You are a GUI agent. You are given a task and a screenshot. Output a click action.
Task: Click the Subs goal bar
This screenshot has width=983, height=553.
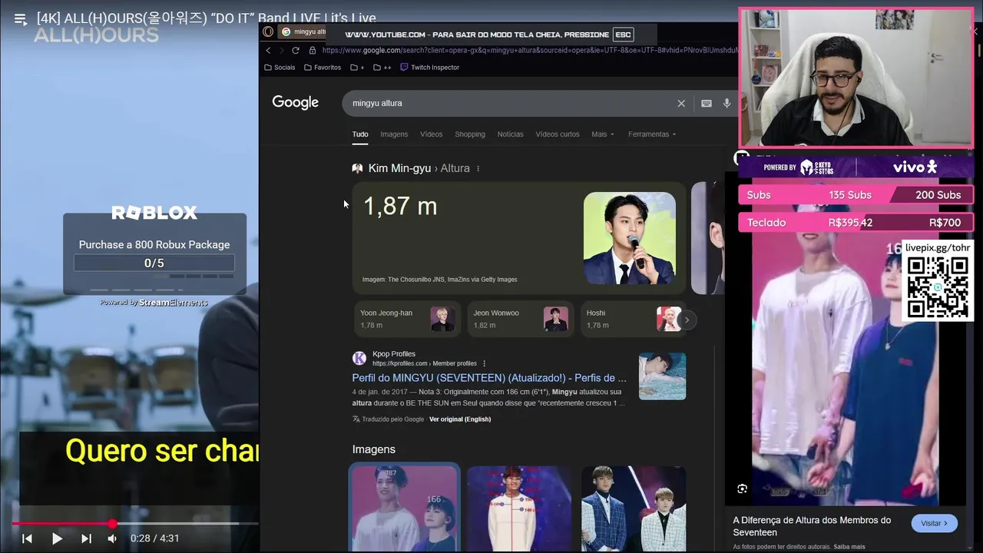856,195
